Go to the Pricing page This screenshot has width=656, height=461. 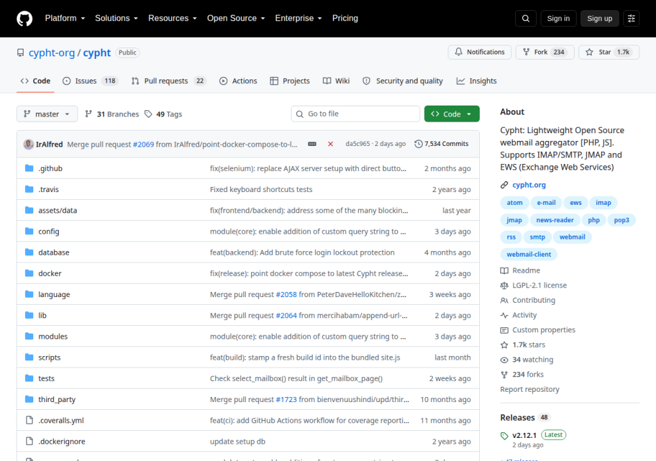(x=345, y=18)
